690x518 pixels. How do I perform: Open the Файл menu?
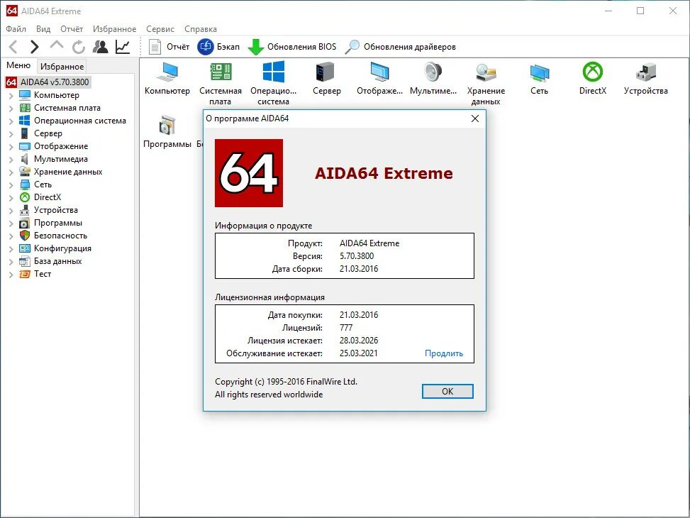pyautogui.click(x=16, y=28)
